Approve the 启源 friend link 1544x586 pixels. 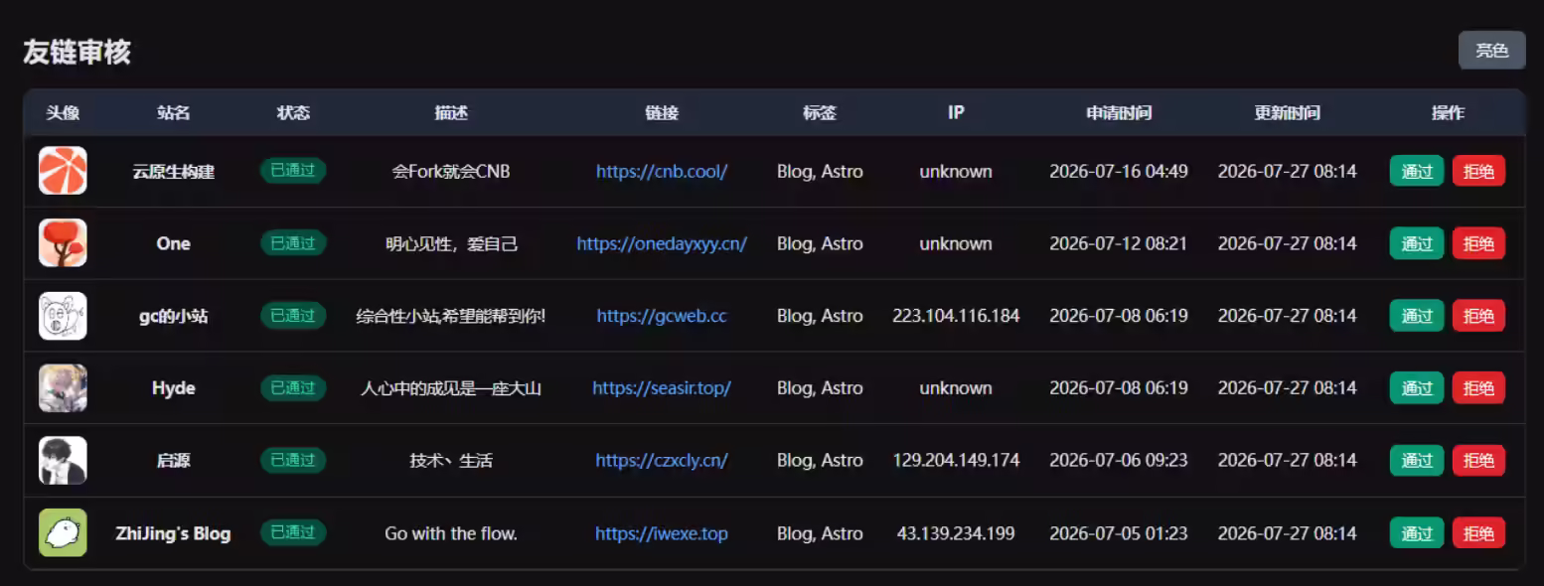1417,461
